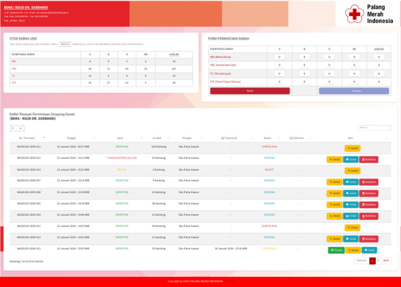The image size is (401, 287).
Task: Cancel (Batalkan) the 14:13 WIB transaction
Action: point(369,160)
